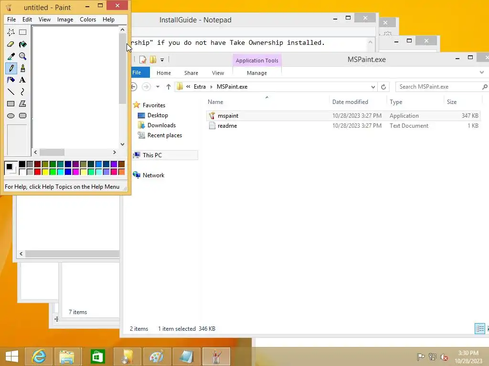The width and height of the screenshot is (489, 366).
Task: Select the magenta palette color
Action: [x=76, y=172]
